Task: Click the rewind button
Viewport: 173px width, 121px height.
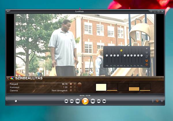Action: (72, 101)
